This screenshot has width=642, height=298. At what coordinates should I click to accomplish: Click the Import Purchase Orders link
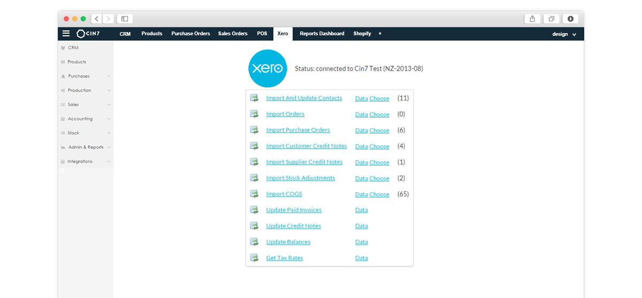tap(298, 130)
